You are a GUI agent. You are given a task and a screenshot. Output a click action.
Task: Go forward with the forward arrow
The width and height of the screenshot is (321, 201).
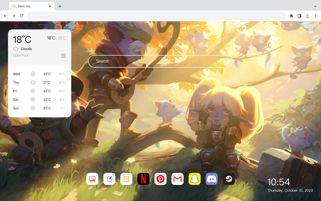click(x=14, y=16)
